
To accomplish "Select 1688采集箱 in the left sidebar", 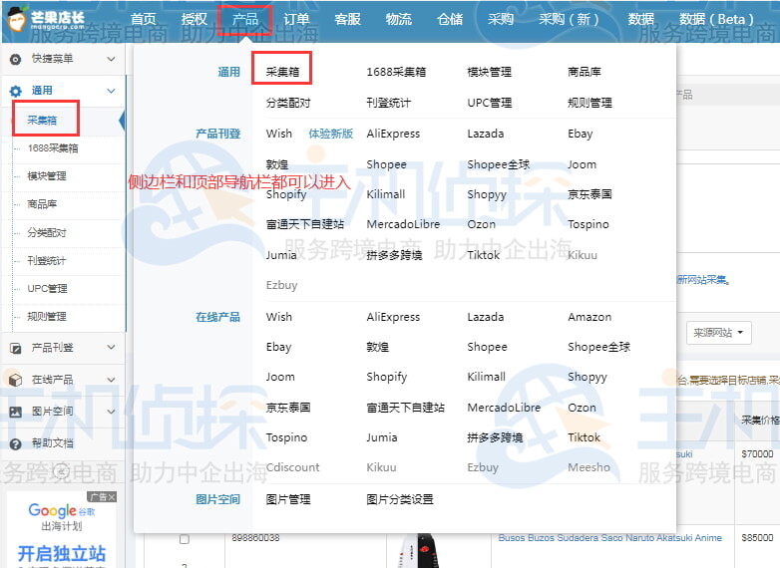I will [x=53, y=148].
